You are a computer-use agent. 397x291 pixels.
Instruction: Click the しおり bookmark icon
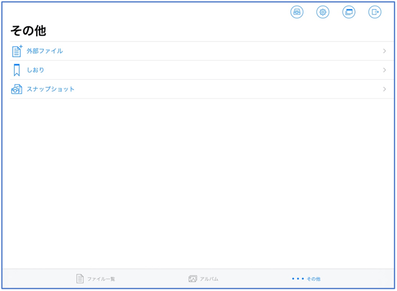tap(16, 70)
